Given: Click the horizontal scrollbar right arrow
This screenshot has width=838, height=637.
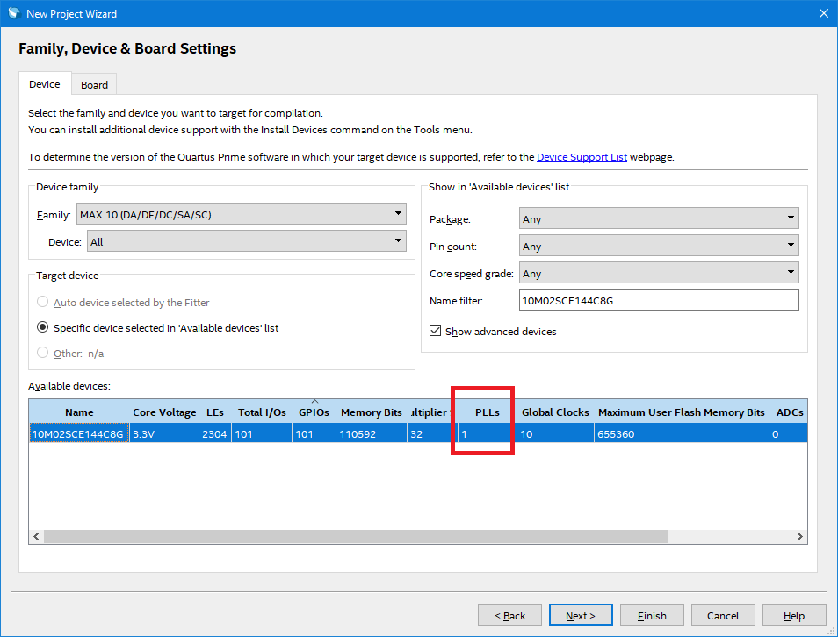Looking at the screenshot, I should coord(800,537).
